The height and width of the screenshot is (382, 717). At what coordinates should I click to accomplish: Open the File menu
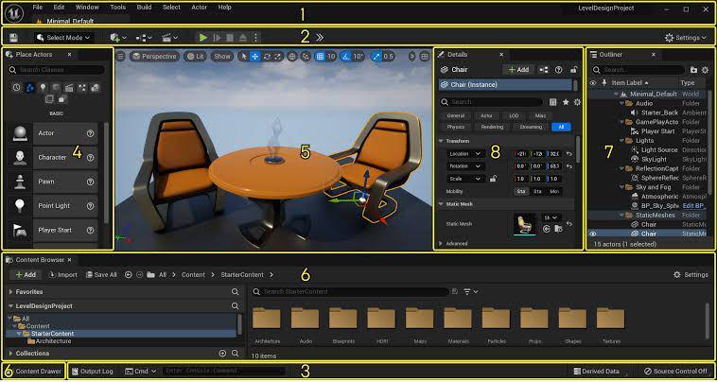[x=38, y=8]
